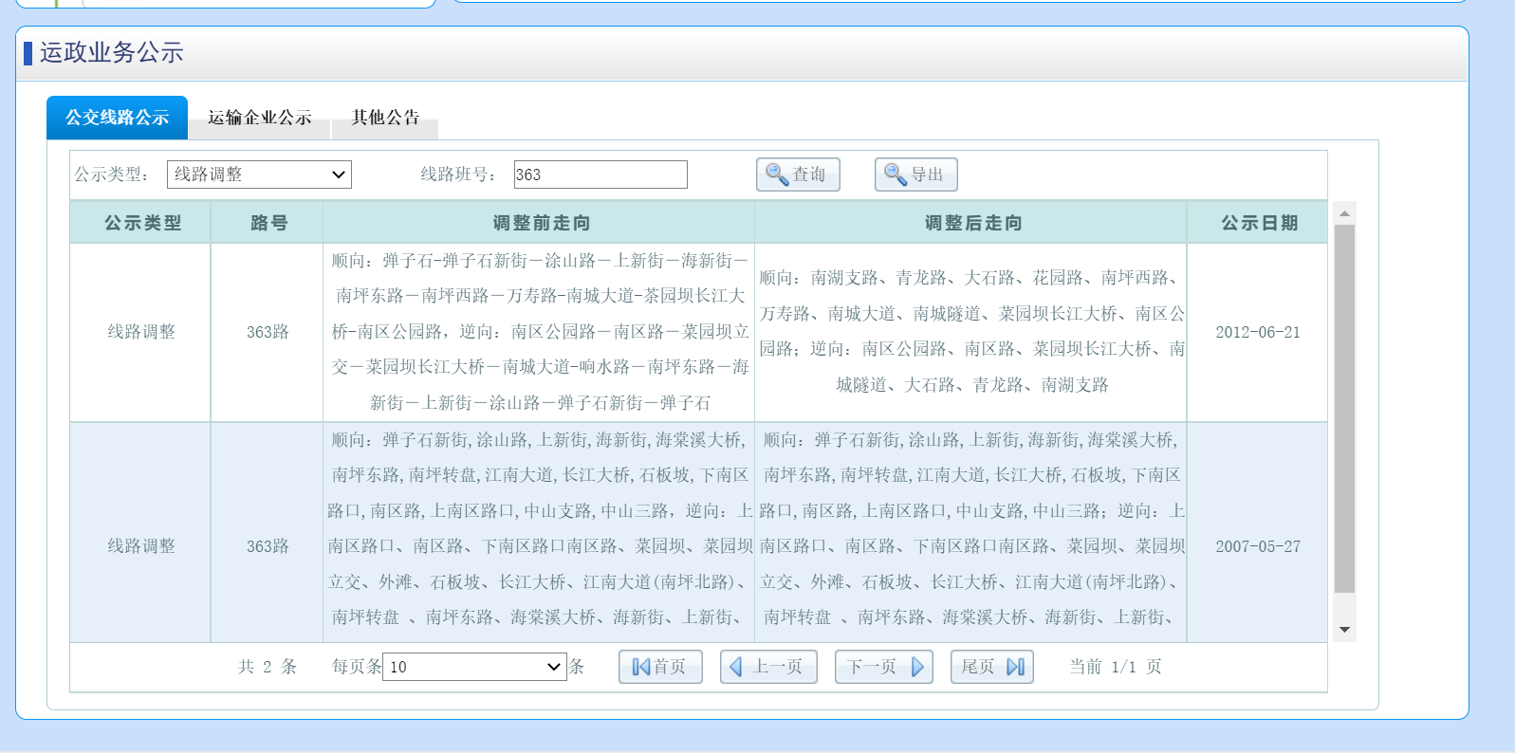Click the first-page arrow icon beside 首页
This screenshot has height=754, width=1515.
pyautogui.click(x=641, y=667)
